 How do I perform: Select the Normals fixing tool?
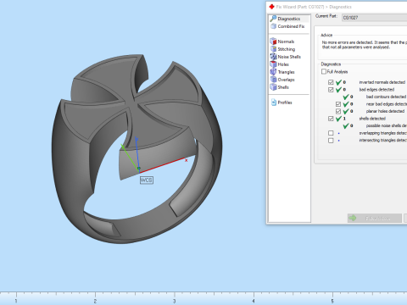tap(282, 42)
